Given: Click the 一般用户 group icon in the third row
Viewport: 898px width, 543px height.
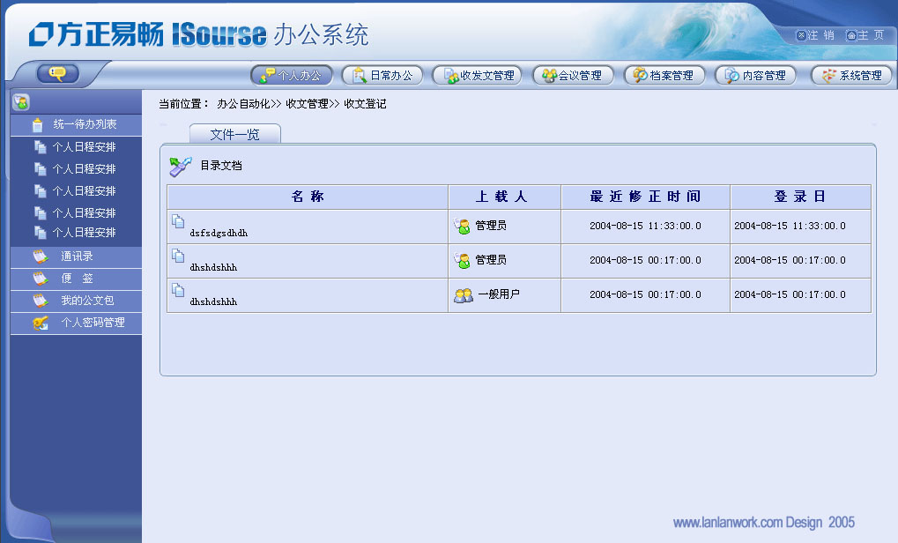Looking at the screenshot, I should 463,296.
